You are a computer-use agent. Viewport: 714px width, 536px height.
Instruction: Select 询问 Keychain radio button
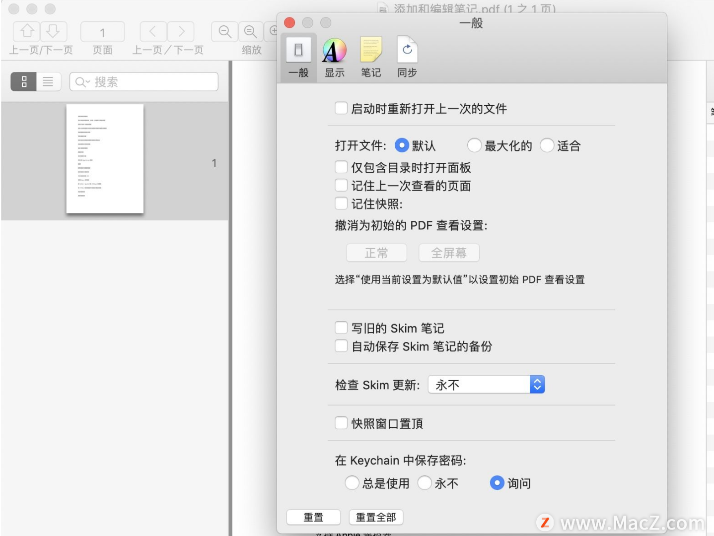click(x=497, y=482)
